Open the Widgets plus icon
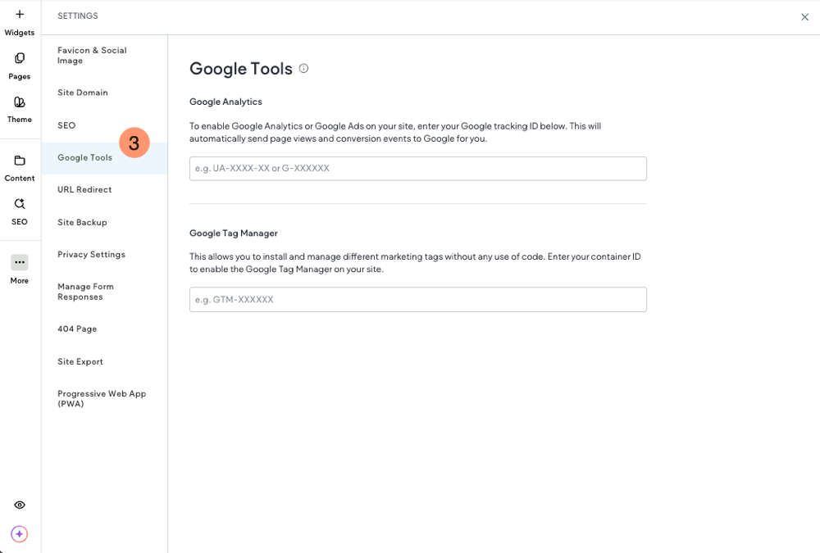Image resolution: width=820 pixels, height=553 pixels. (20, 15)
